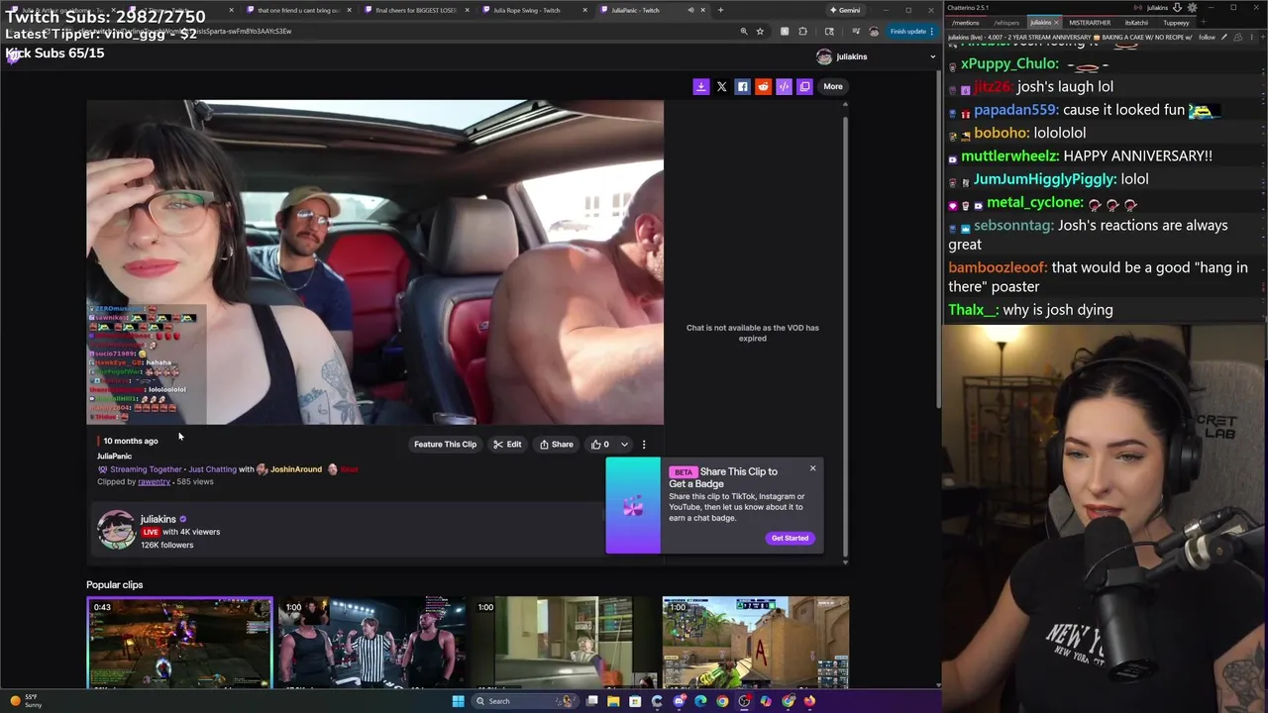1268x713 pixels.
Task: Share clip on Facebook
Action: tap(742, 86)
